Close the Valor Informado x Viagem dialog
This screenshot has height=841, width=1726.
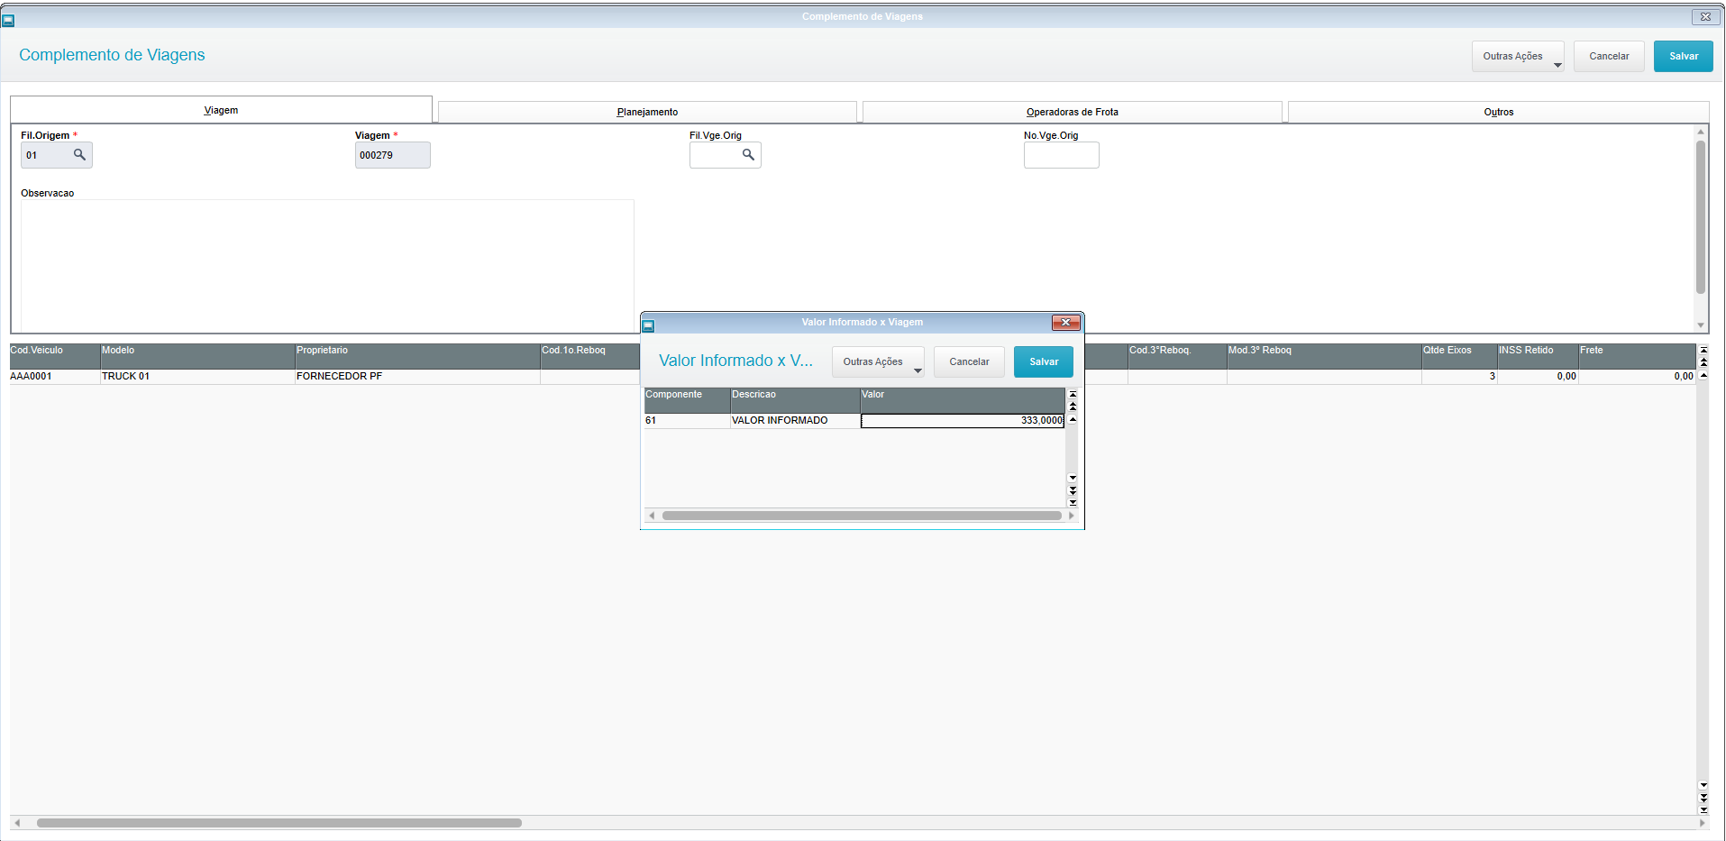click(1066, 323)
